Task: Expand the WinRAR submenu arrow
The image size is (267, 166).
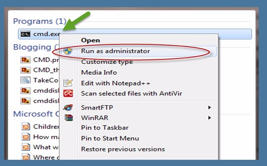Action: [x=209, y=118]
